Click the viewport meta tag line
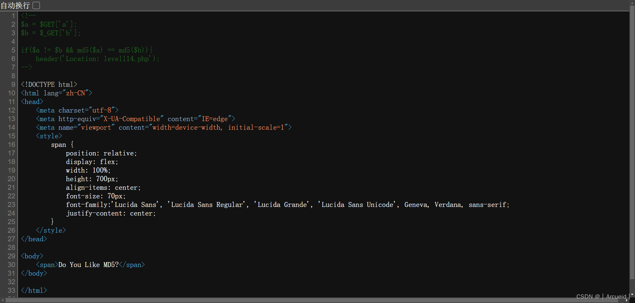The image size is (635, 303). pyautogui.click(x=164, y=127)
